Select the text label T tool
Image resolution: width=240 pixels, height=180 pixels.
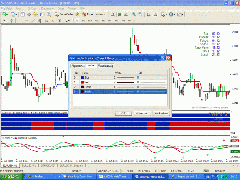point(59,21)
